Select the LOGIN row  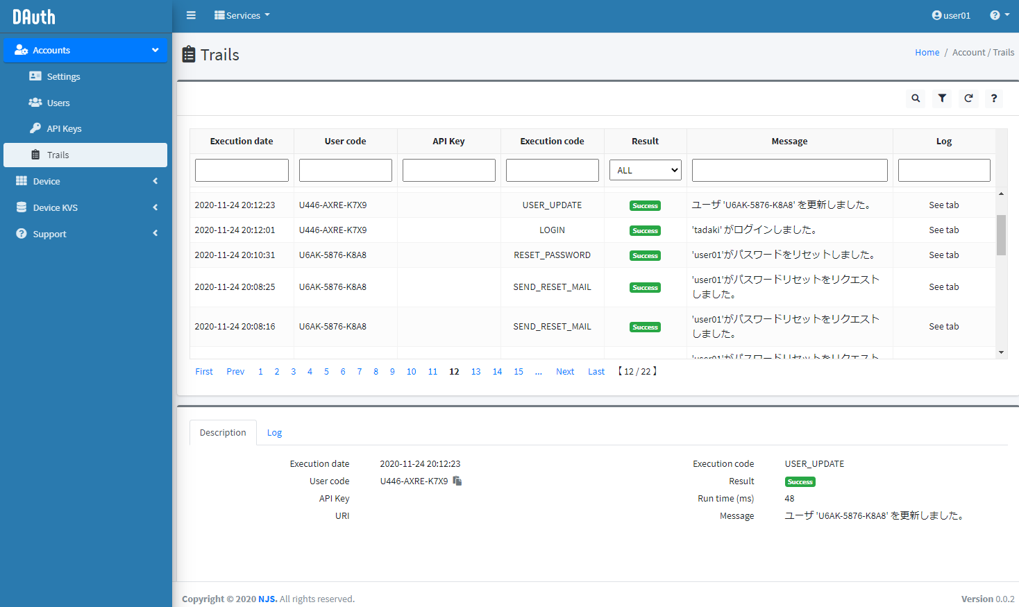pos(593,230)
